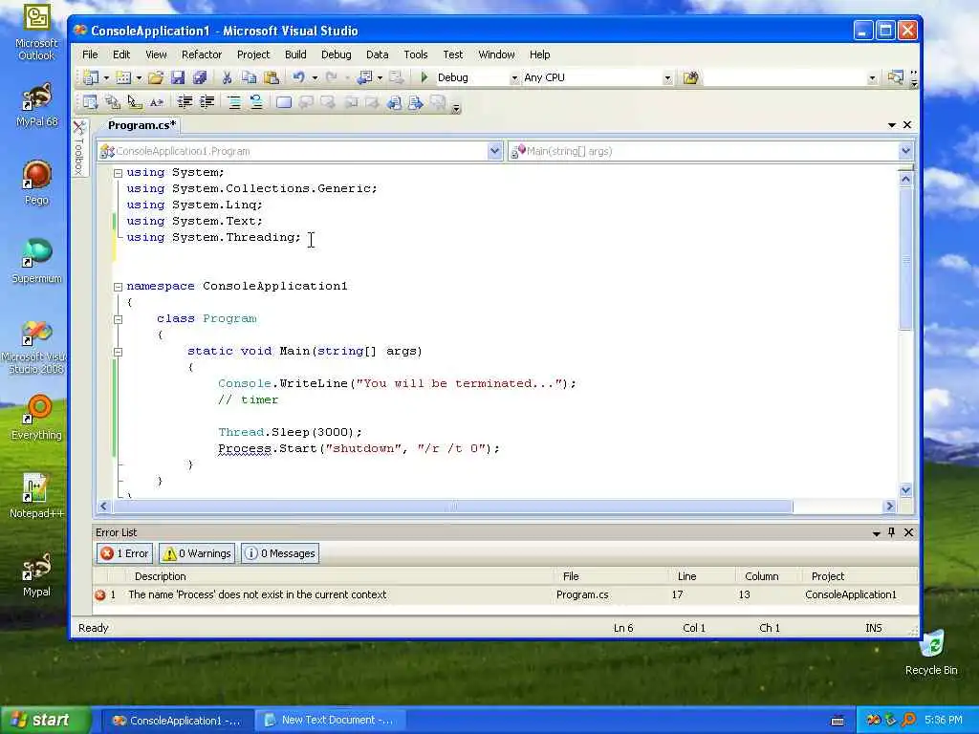This screenshot has width=979, height=734.
Task: Open the Toolbox side panel
Action: (x=79, y=148)
